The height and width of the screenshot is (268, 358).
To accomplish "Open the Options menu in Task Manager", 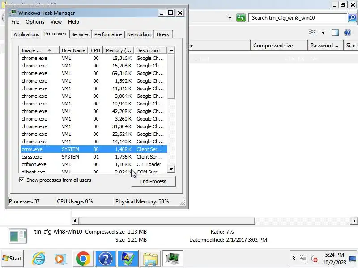I will click(35, 22).
